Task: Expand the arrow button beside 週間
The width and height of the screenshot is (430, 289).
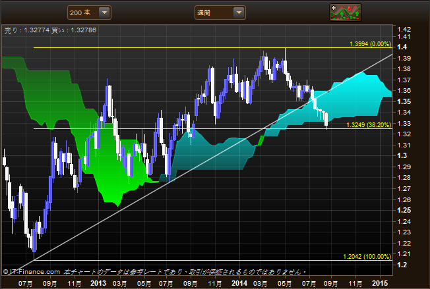Action: click(239, 13)
